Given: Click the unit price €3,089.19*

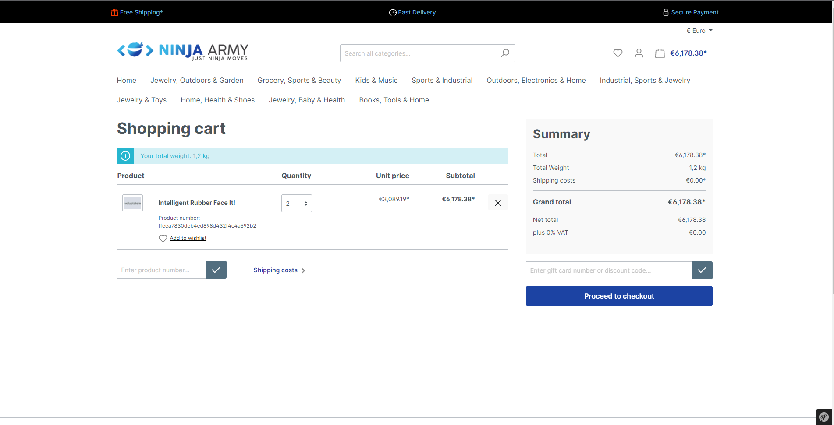Looking at the screenshot, I should pyautogui.click(x=394, y=199).
